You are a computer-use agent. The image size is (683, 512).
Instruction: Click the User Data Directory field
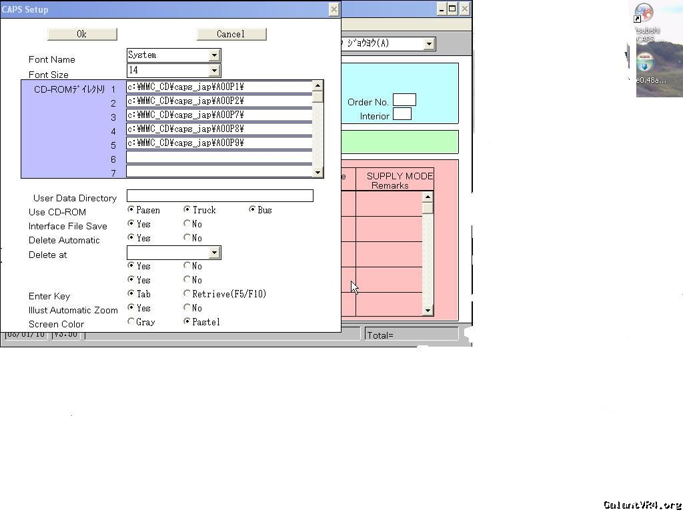[x=219, y=195]
